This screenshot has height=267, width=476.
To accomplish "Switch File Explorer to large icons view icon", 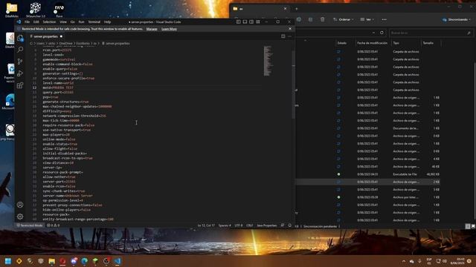I will pyautogui.click(x=473, y=226).
